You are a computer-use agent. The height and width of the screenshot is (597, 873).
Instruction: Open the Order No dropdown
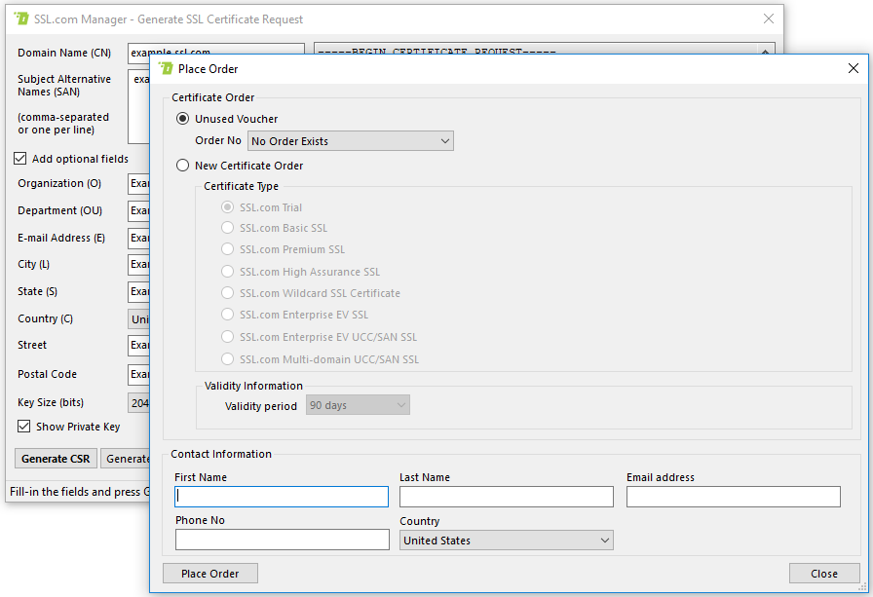point(351,141)
